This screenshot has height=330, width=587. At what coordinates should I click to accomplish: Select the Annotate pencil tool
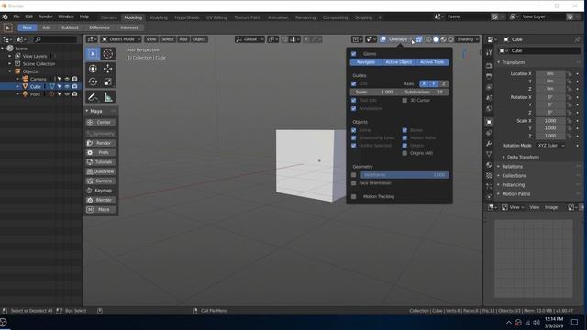click(93, 97)
